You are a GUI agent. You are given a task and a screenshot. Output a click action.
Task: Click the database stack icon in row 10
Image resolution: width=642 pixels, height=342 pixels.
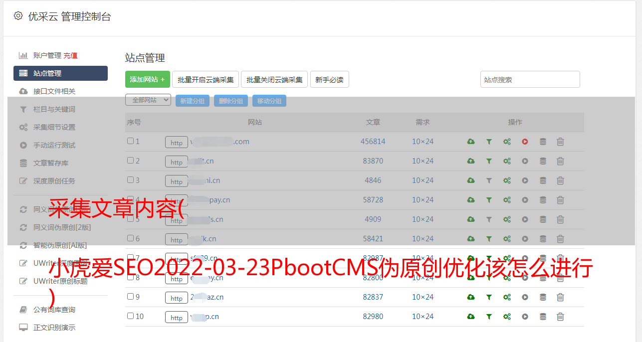[543, 317]
